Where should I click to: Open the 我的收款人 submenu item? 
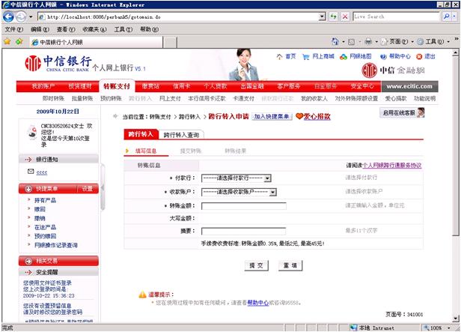(314, 99)
